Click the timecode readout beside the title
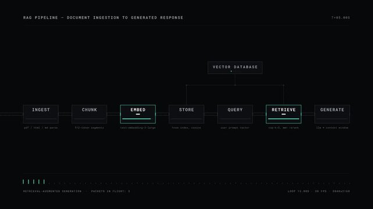Viewport: 373px width, 209px height. coord(340,17)
